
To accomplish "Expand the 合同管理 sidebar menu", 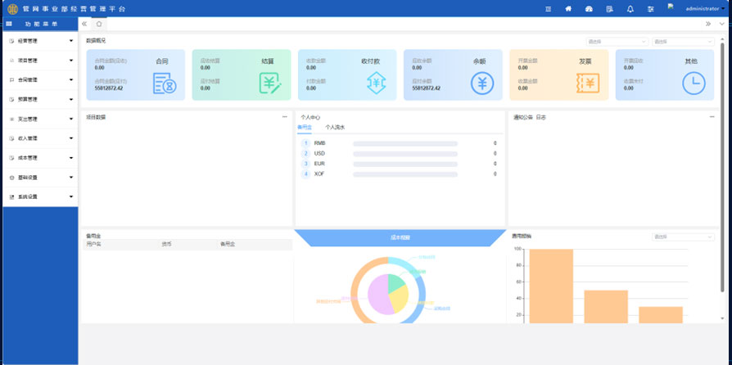I will (x=40, y=79).
